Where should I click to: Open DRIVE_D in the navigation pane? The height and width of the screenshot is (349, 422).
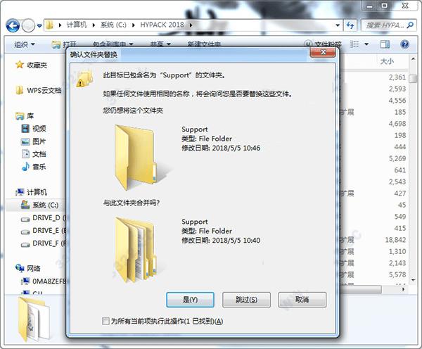49,218
